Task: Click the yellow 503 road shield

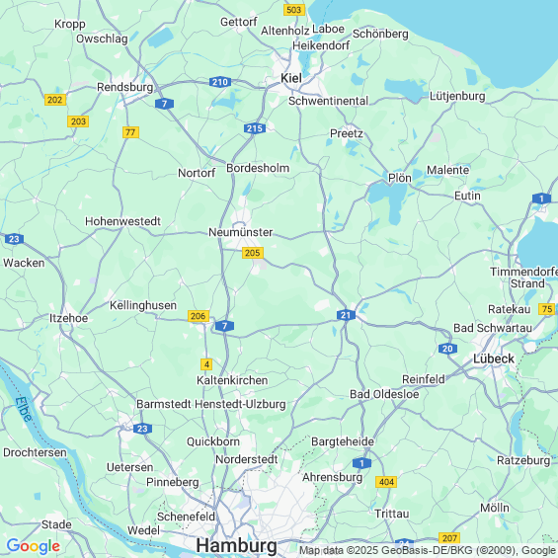Action: [294, 10]
